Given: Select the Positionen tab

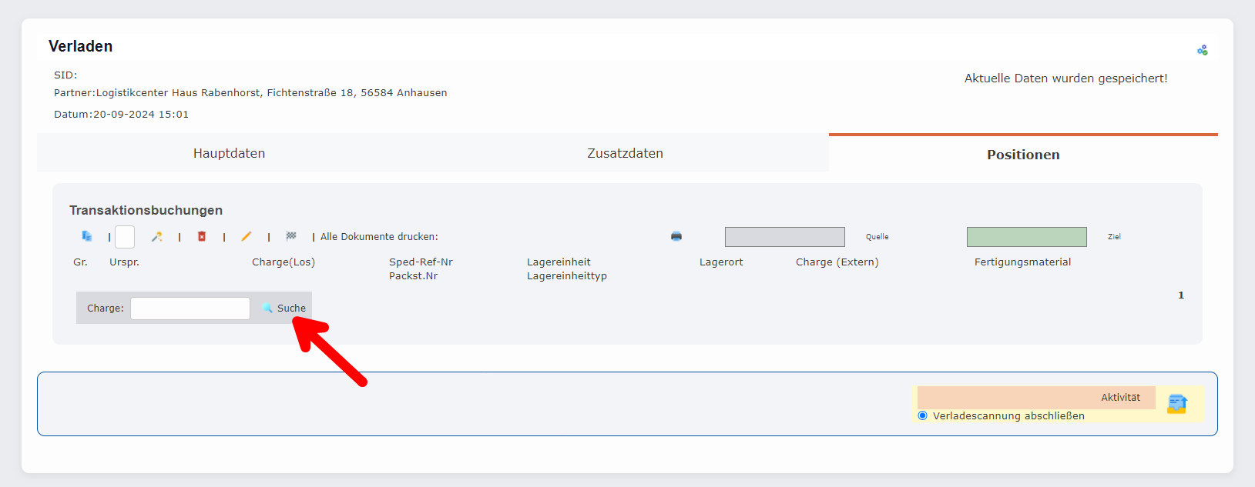Looking at the screenshot, I should [x=1023, y=155].
